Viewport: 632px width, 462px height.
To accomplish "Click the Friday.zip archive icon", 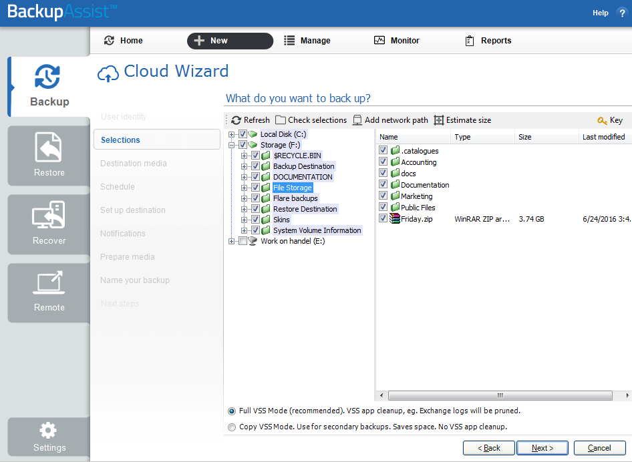I will point(395,219).
